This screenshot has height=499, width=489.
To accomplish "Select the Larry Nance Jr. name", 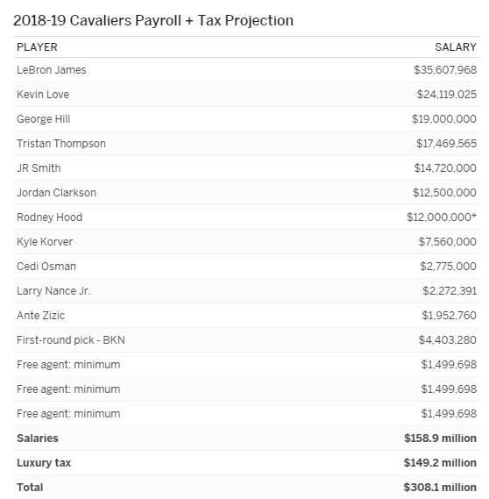I will 53,290.
